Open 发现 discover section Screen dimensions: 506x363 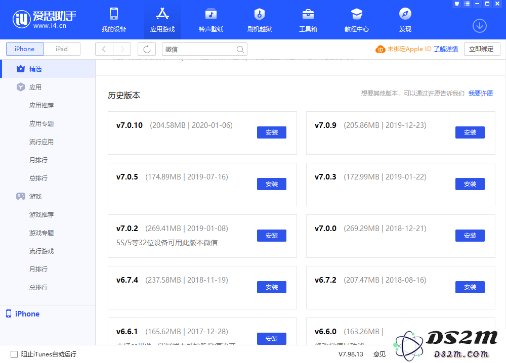[x=405, y=20]
